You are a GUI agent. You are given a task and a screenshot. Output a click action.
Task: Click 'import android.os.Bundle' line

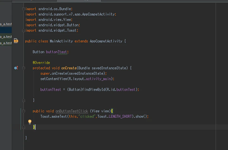(x=49, y=9)
